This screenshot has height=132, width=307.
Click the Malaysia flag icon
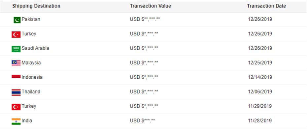[16, 63]
